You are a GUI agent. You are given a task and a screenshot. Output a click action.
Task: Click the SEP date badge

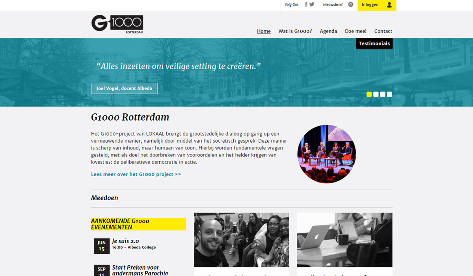(x=102, y=270)
